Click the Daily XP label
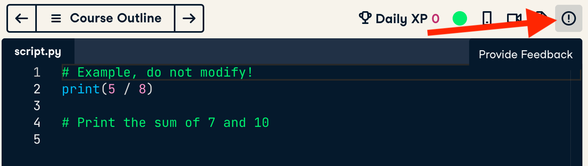Screen dimensions: 588x166 401,19
